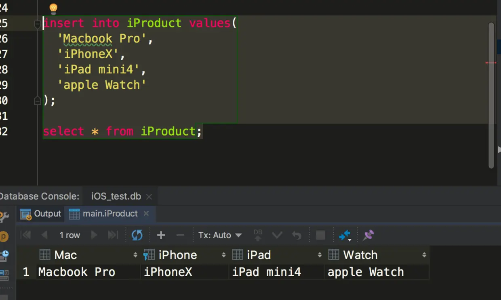Viewport: 501px width, 300px height.
Task: Add a new row using the plus icon
Action: pos(161,235)
